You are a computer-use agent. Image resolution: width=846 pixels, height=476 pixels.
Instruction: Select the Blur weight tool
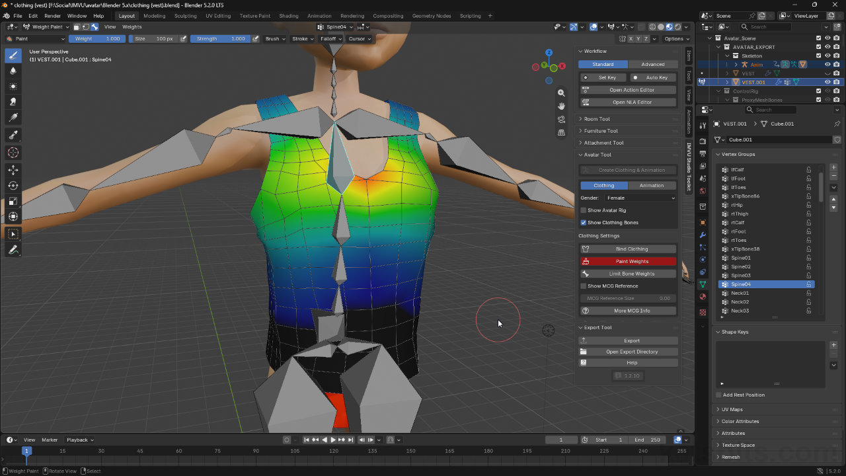13,71
